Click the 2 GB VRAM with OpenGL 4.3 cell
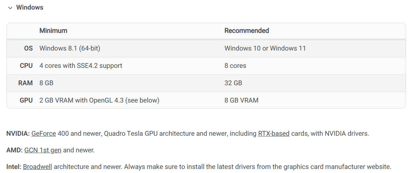 tap(99, 100)
